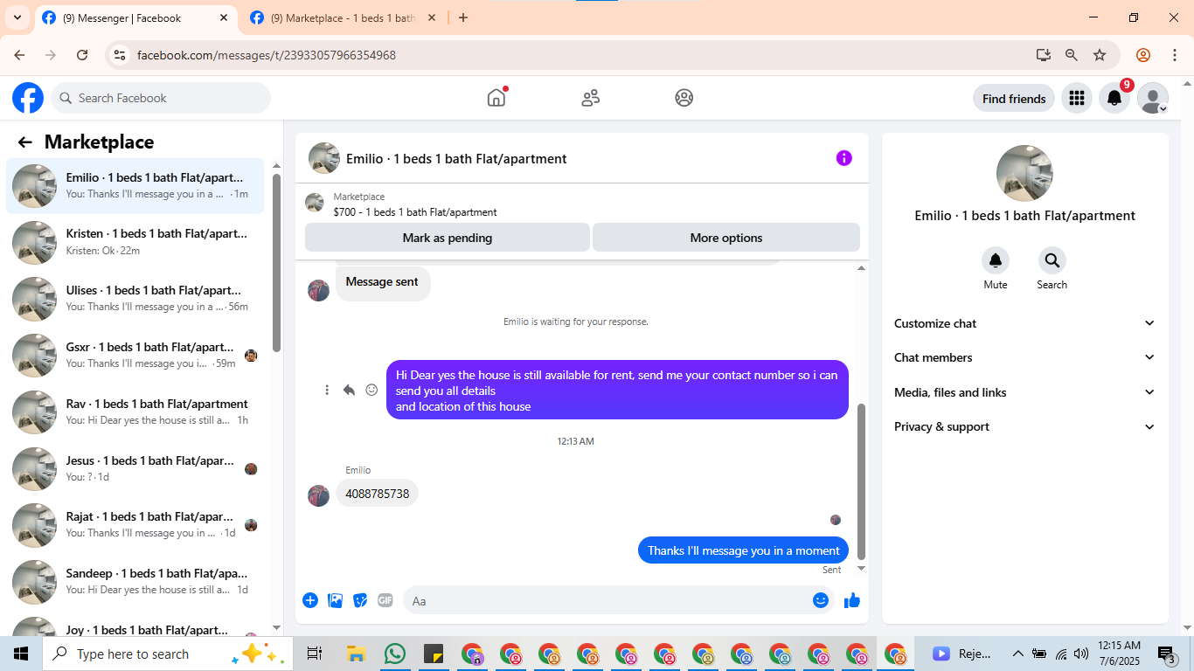Attach a photo using the image icon
Screen dimensions: 1194x671
(335, 600)
